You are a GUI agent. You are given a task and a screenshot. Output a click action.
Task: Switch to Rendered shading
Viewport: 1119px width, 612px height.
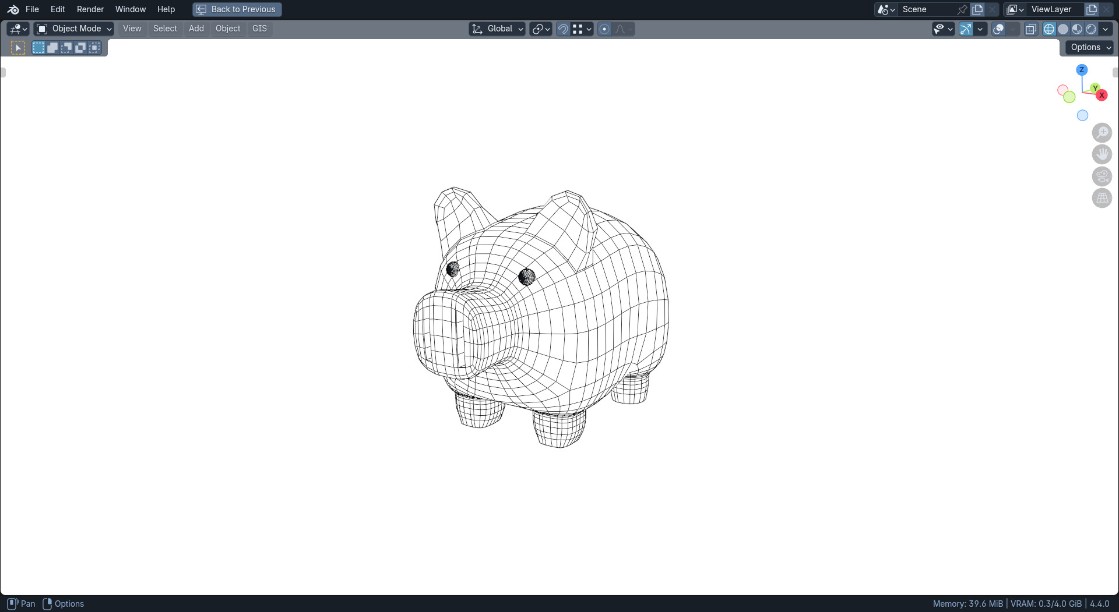pyautogui.click(x=1091, y=29)
